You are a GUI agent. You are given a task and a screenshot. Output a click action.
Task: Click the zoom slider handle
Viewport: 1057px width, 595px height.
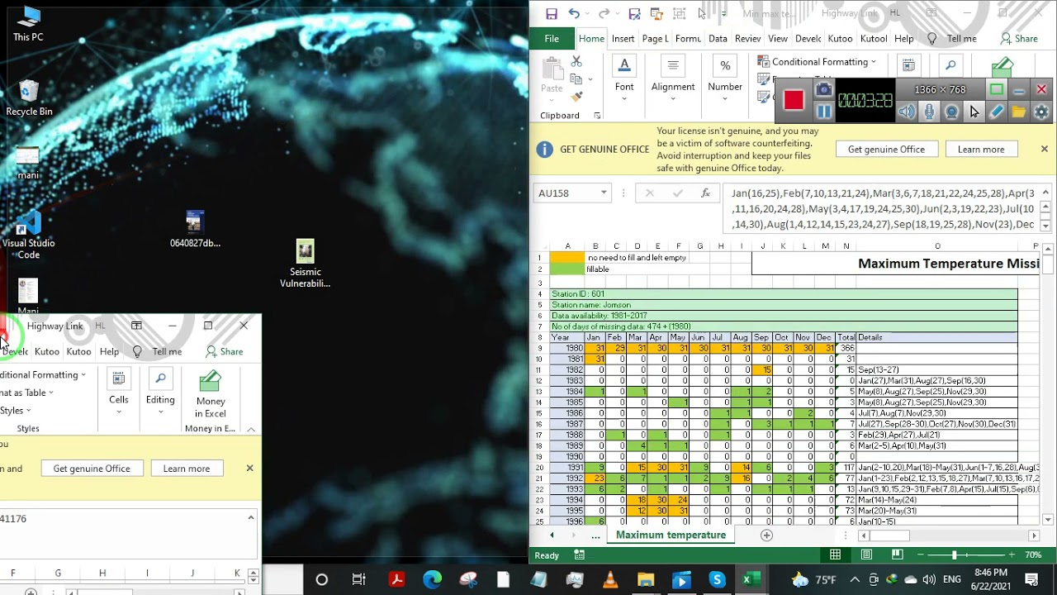click(x=954, y=555)
